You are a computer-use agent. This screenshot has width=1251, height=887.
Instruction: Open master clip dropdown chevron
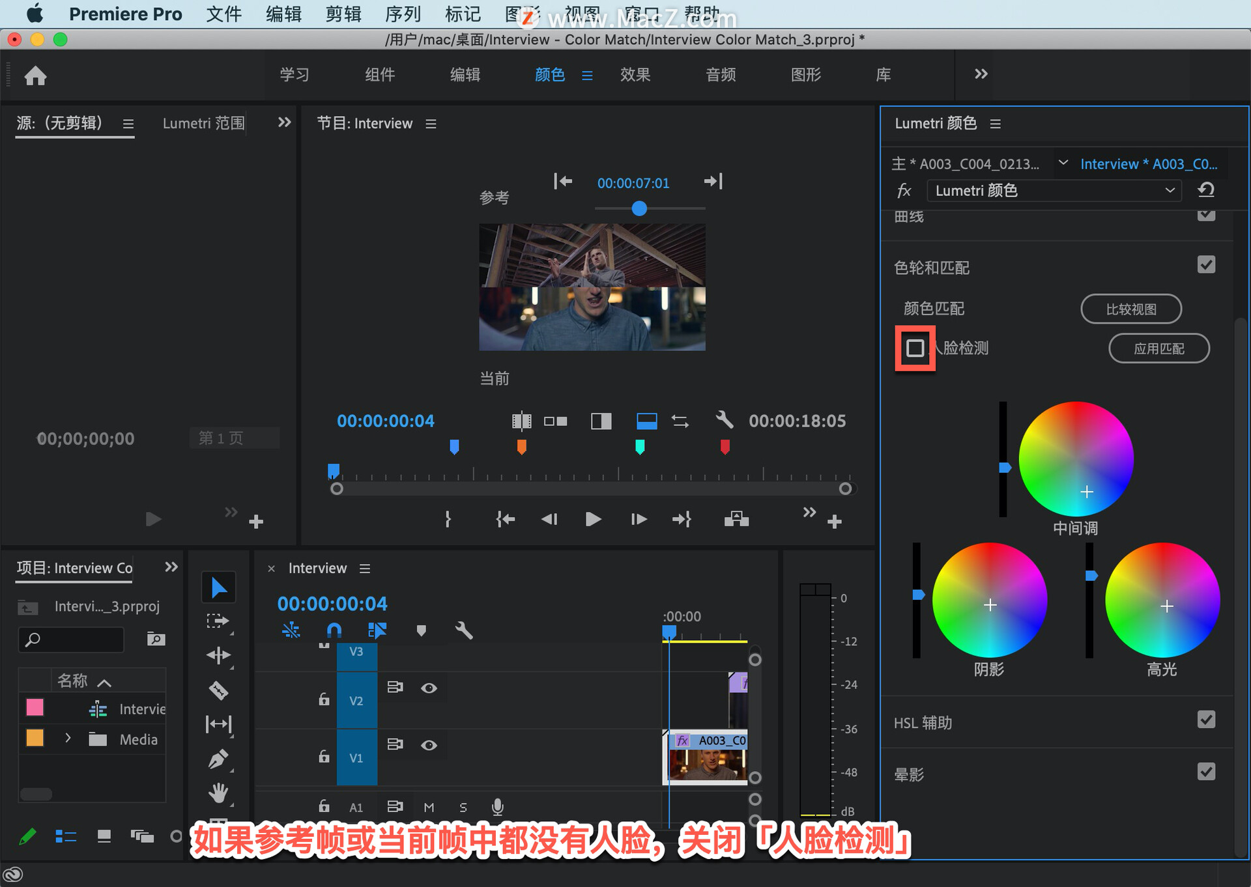pyautogui.click(x=1063, y=162)
